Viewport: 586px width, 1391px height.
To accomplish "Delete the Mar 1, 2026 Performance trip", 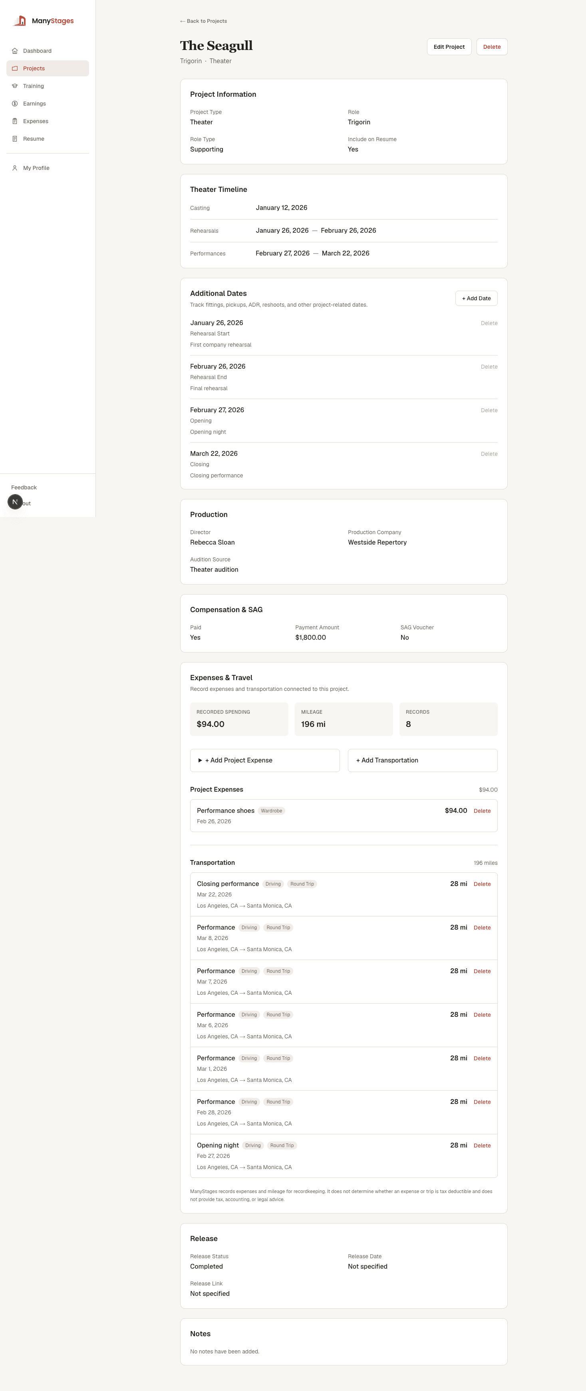I will point(482,1058).
